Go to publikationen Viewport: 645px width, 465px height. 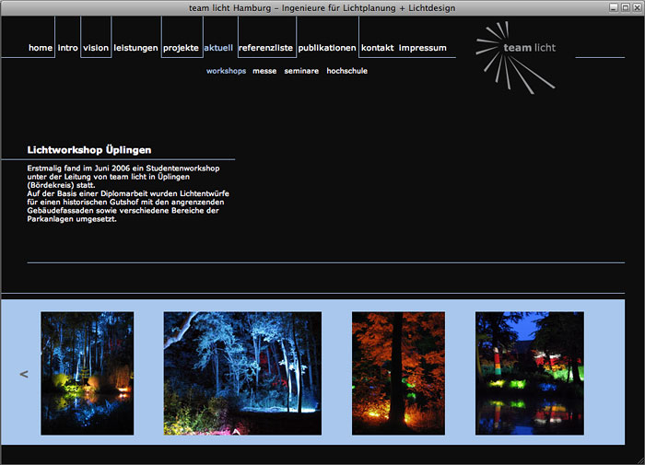[x=327, y=48]
